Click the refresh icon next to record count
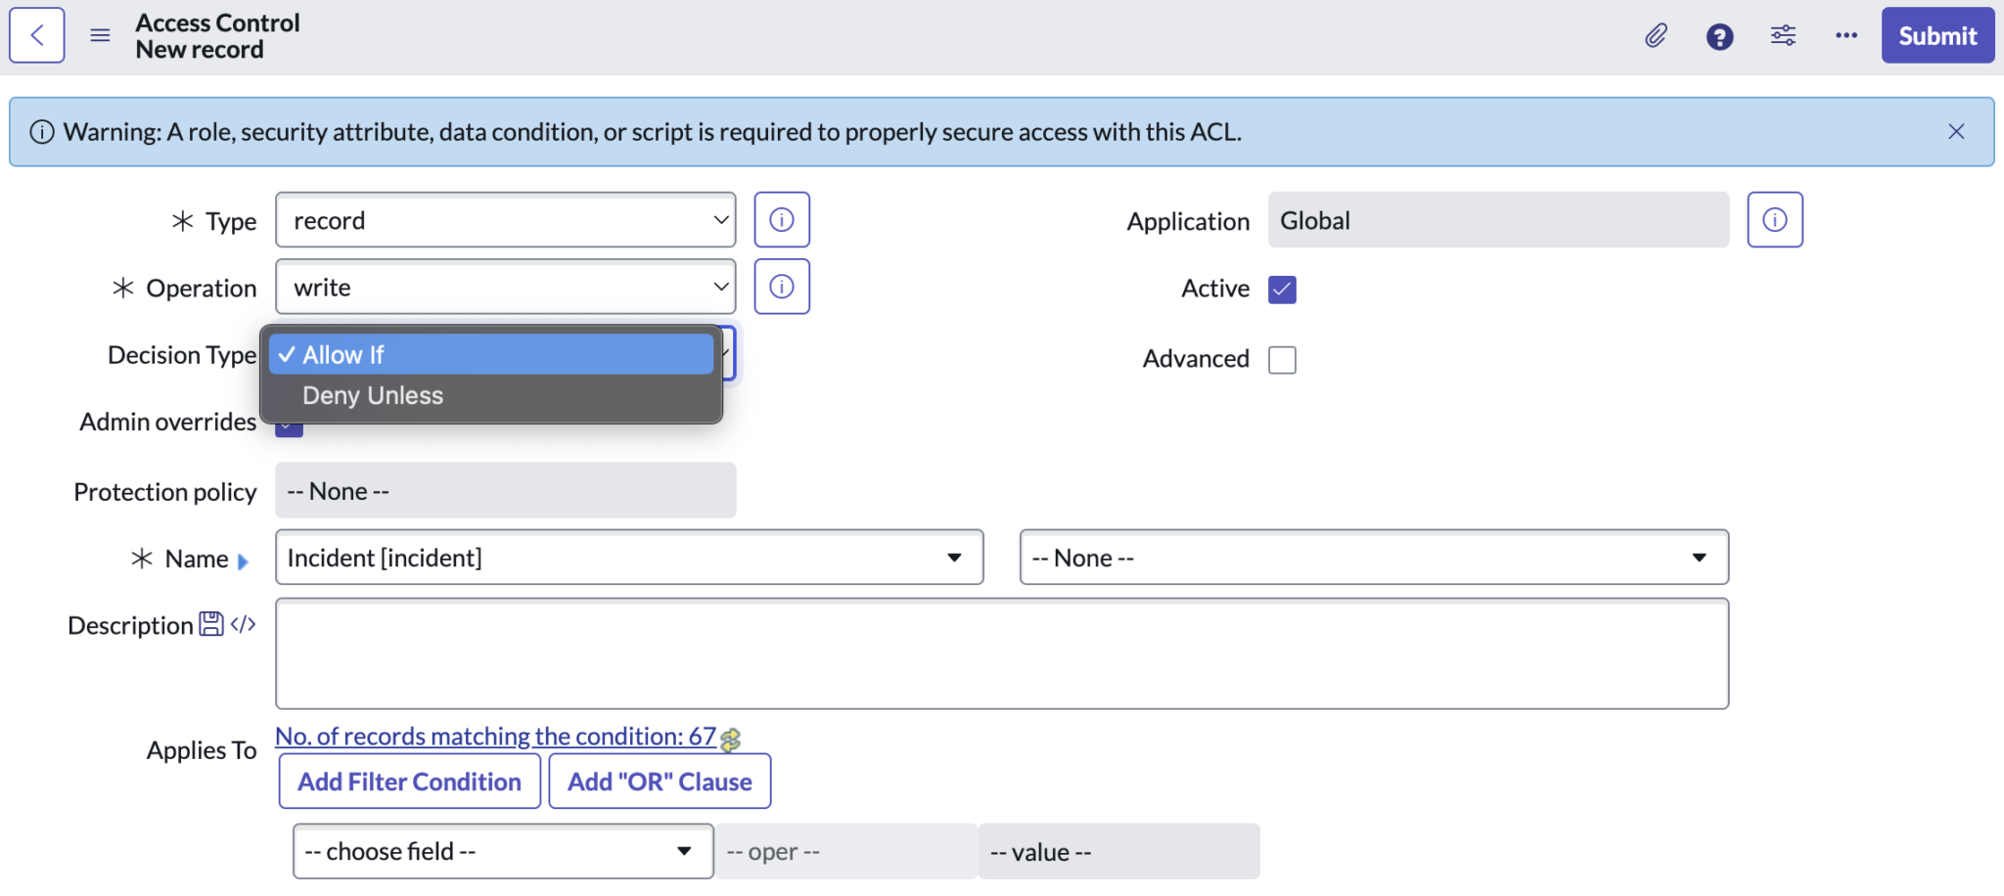This screenshot has width=2004, height=896. click(730, 739)
